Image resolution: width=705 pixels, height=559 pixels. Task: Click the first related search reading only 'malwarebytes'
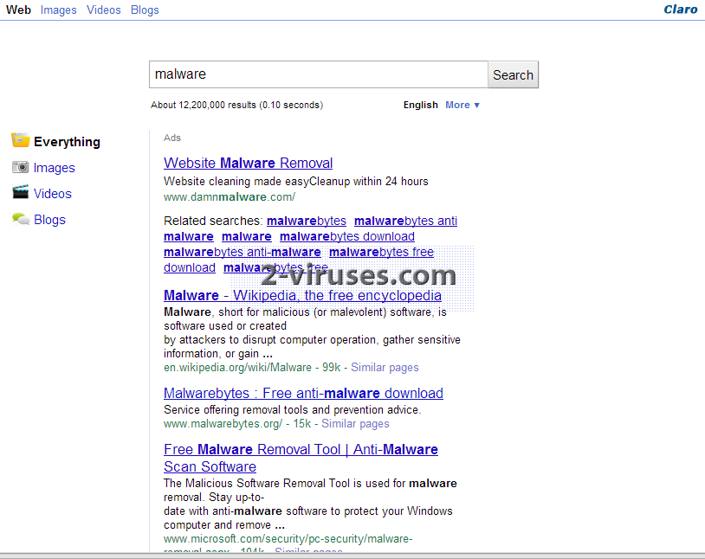307,221
